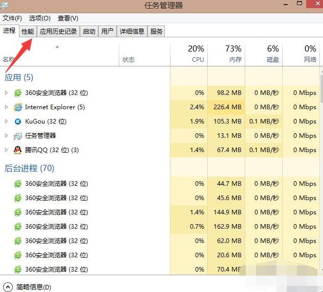Collapse details with the 简略信息 arrow icon
This screenshot has width=323, height=292.
click(x=8, y=287)
